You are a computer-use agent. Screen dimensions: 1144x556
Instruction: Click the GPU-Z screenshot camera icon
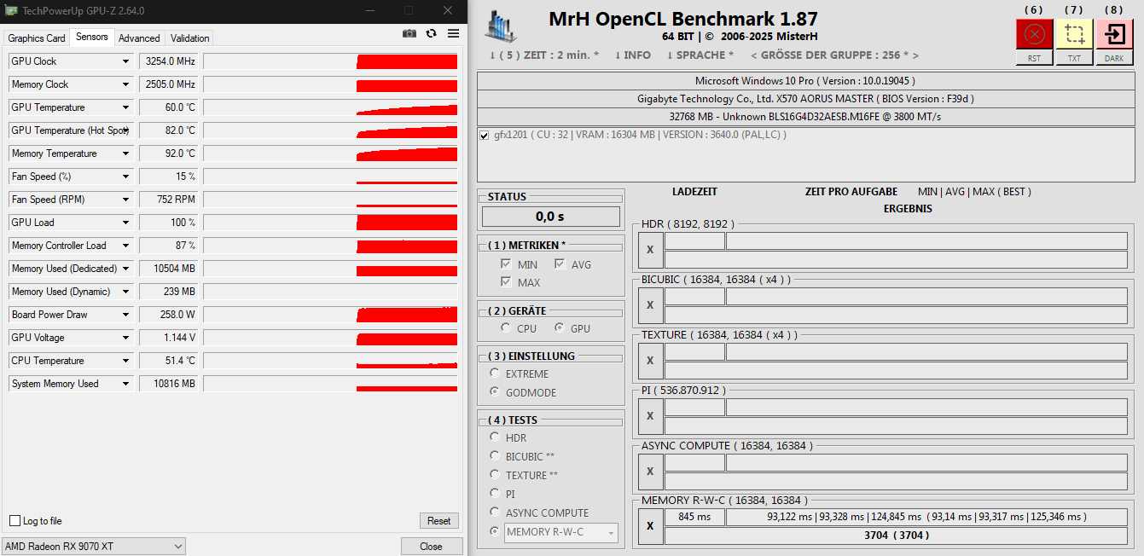[x=409, y=33]
